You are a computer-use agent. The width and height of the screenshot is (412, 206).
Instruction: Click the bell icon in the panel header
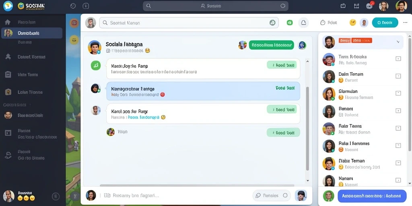click(x=303, y=23)
